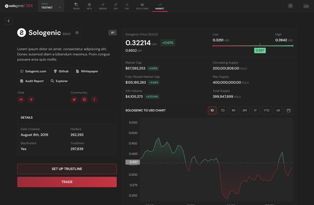Open the Trade section

[x=76, y=6]
